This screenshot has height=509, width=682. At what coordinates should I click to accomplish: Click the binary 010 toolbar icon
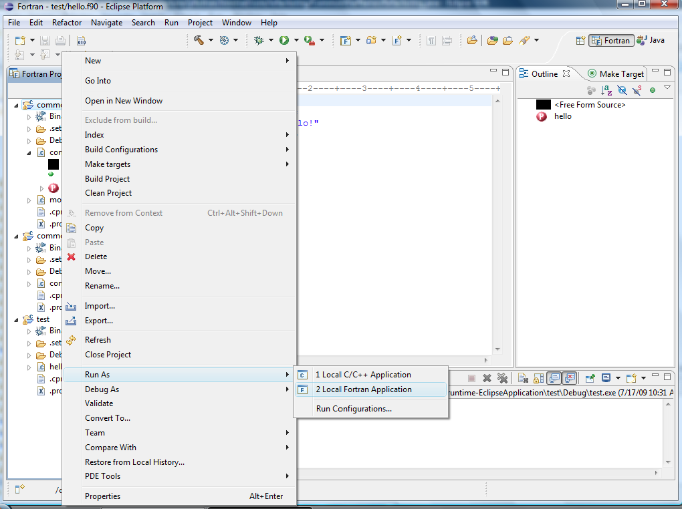[82, 41]
